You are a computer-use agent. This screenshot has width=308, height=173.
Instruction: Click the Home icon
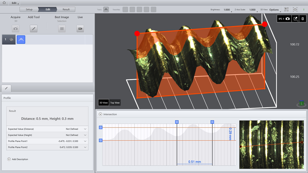[x=4, y=3]
